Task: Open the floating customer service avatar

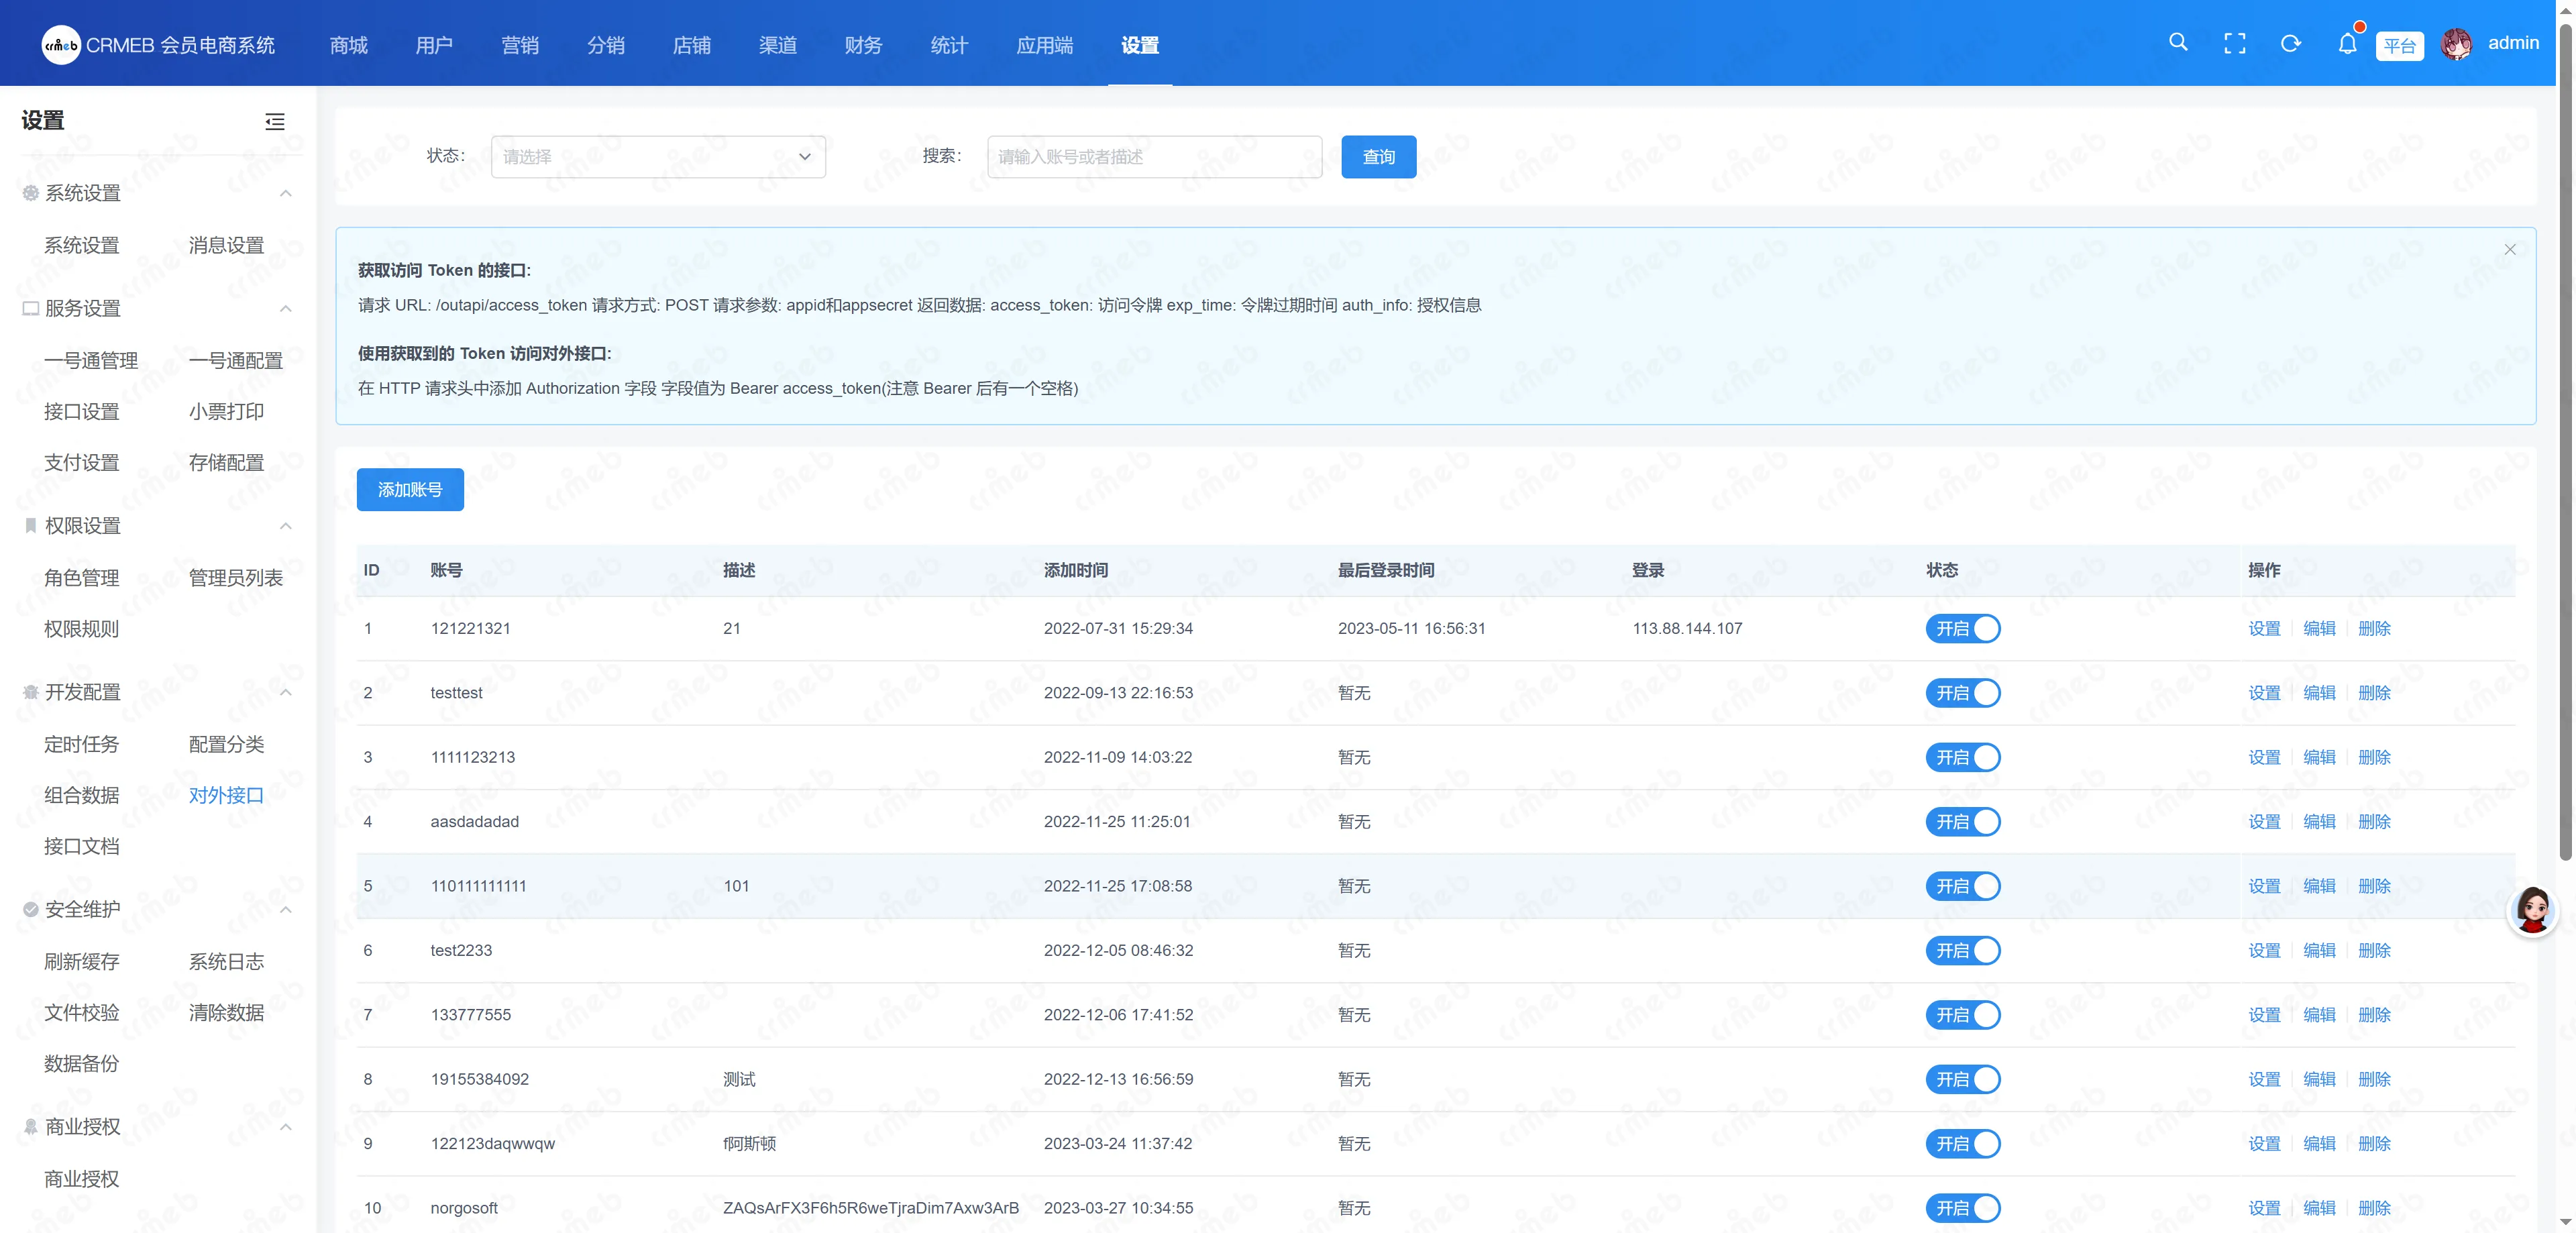Action: tap(2532, 910)
